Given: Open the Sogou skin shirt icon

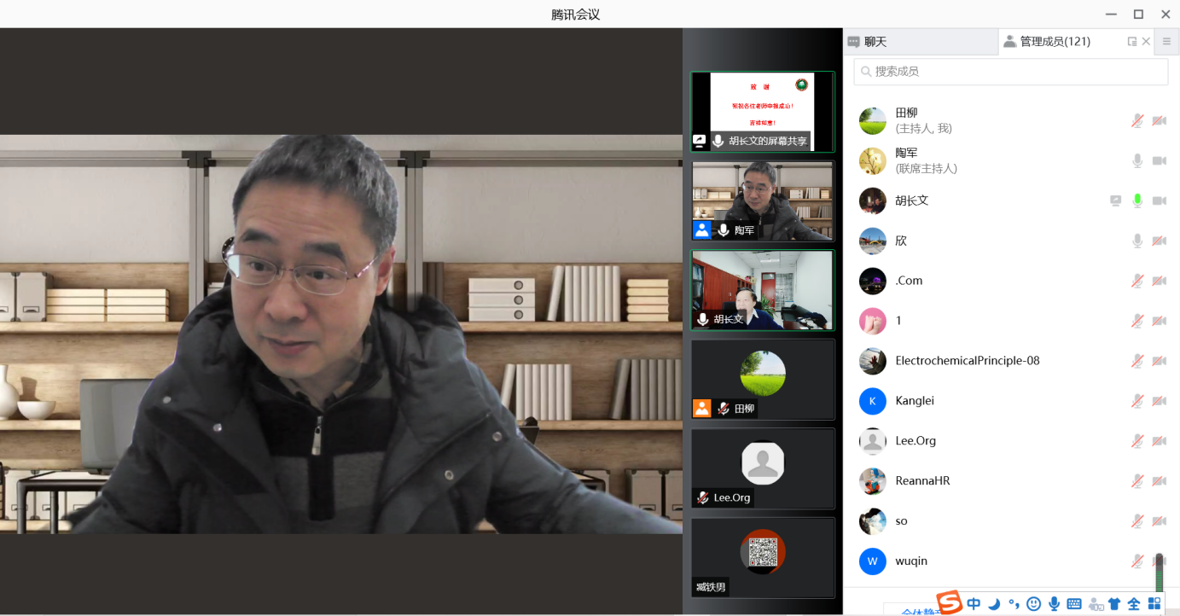Looking at the screenshot, I should (x=1114, y=604).
